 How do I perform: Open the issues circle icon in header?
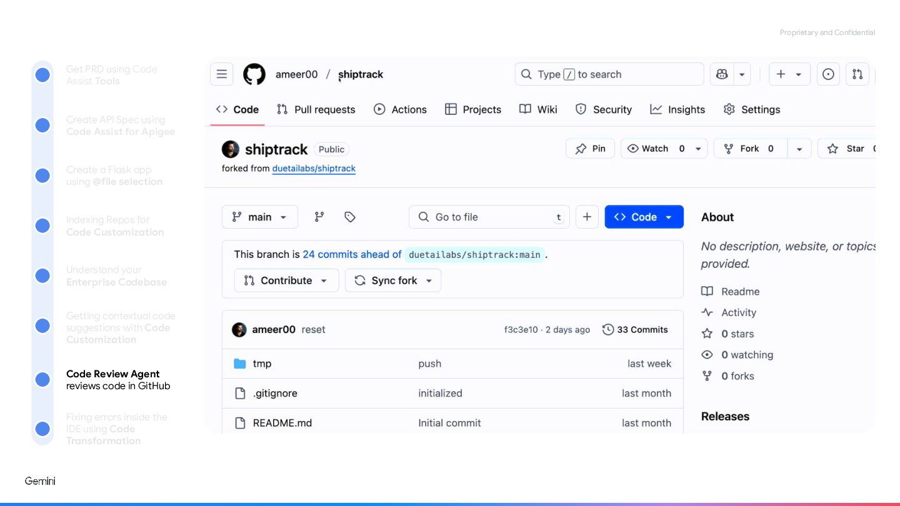click(x=828, y=74)
